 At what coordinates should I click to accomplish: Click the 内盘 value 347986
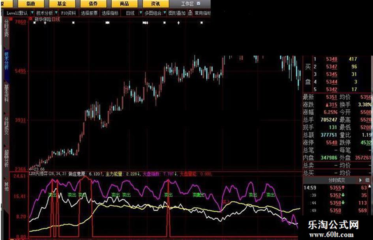329,158
